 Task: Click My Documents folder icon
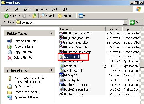(x=10, y=86)
